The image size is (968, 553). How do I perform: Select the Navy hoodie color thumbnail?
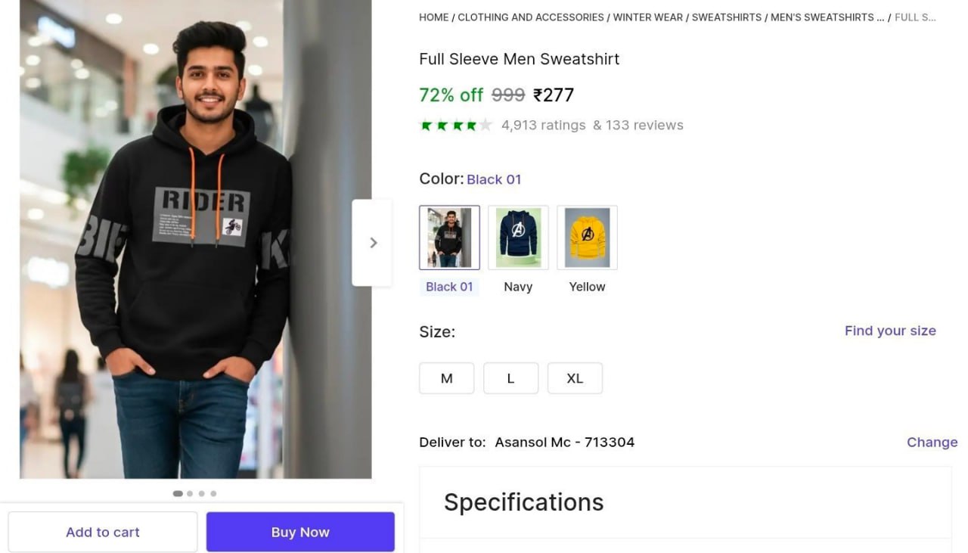[517, 237]
